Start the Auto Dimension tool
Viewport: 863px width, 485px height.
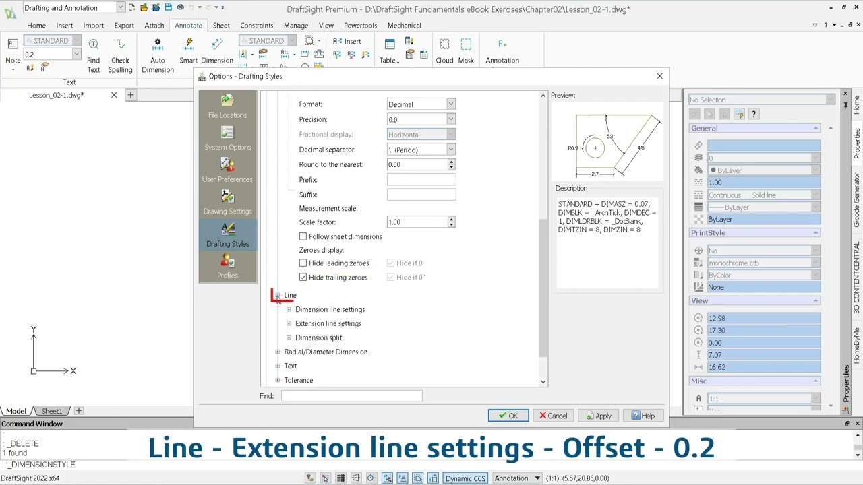(157, 55)
